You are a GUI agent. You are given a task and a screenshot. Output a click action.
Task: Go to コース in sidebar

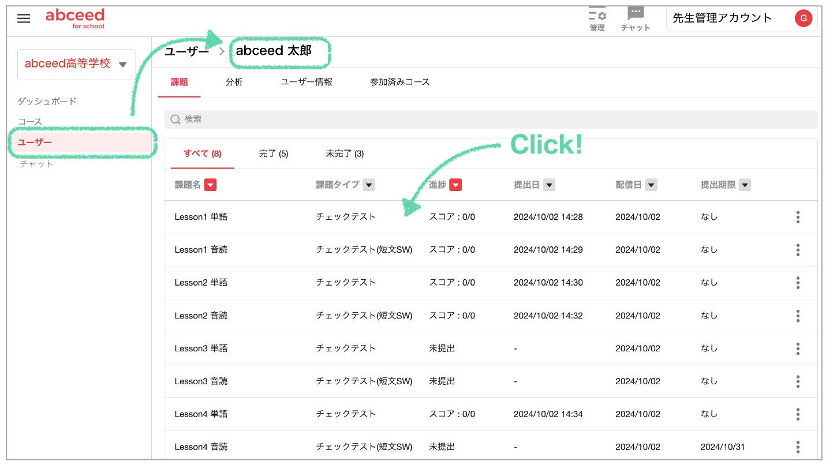pos(30,122)
